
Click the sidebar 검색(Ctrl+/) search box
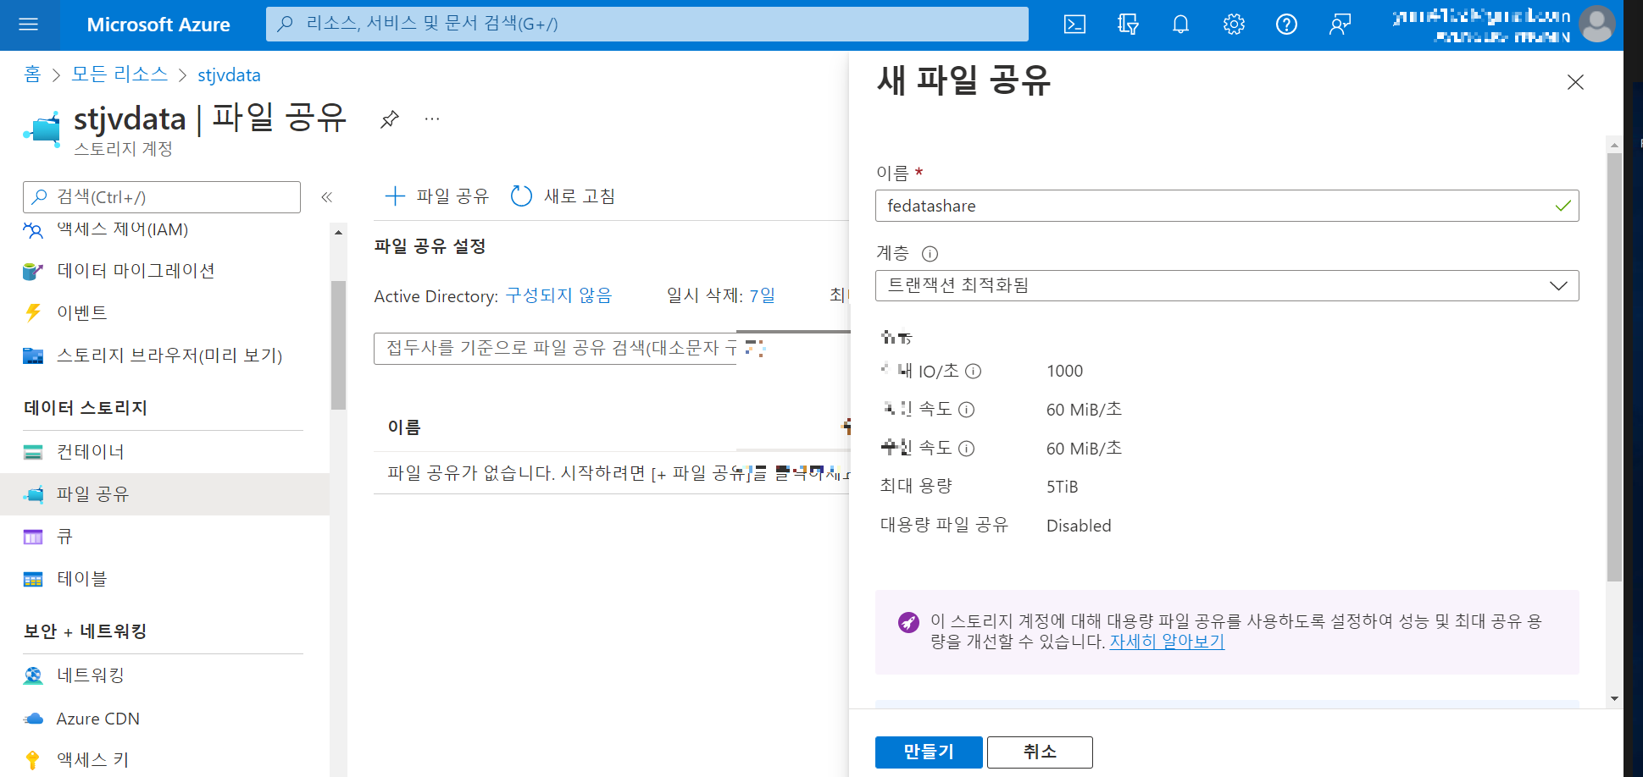click(162, 197)
